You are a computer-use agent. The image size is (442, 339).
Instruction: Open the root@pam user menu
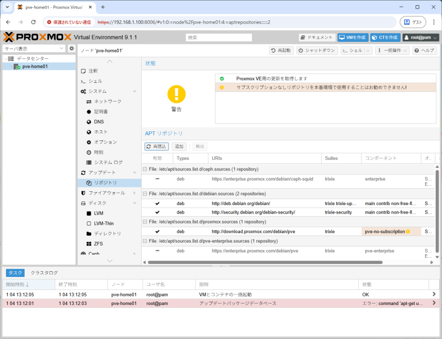(x=420, y=37)
